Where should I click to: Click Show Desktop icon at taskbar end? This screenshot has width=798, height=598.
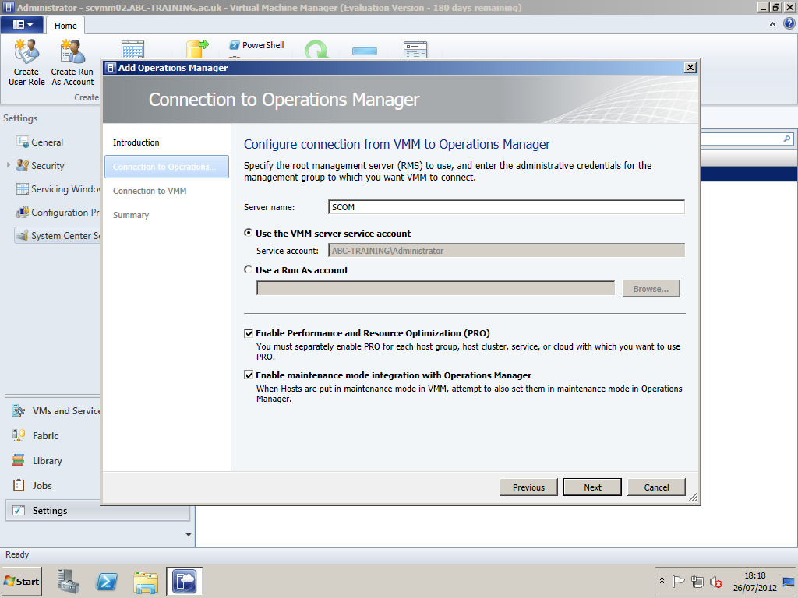click(789, 581)
